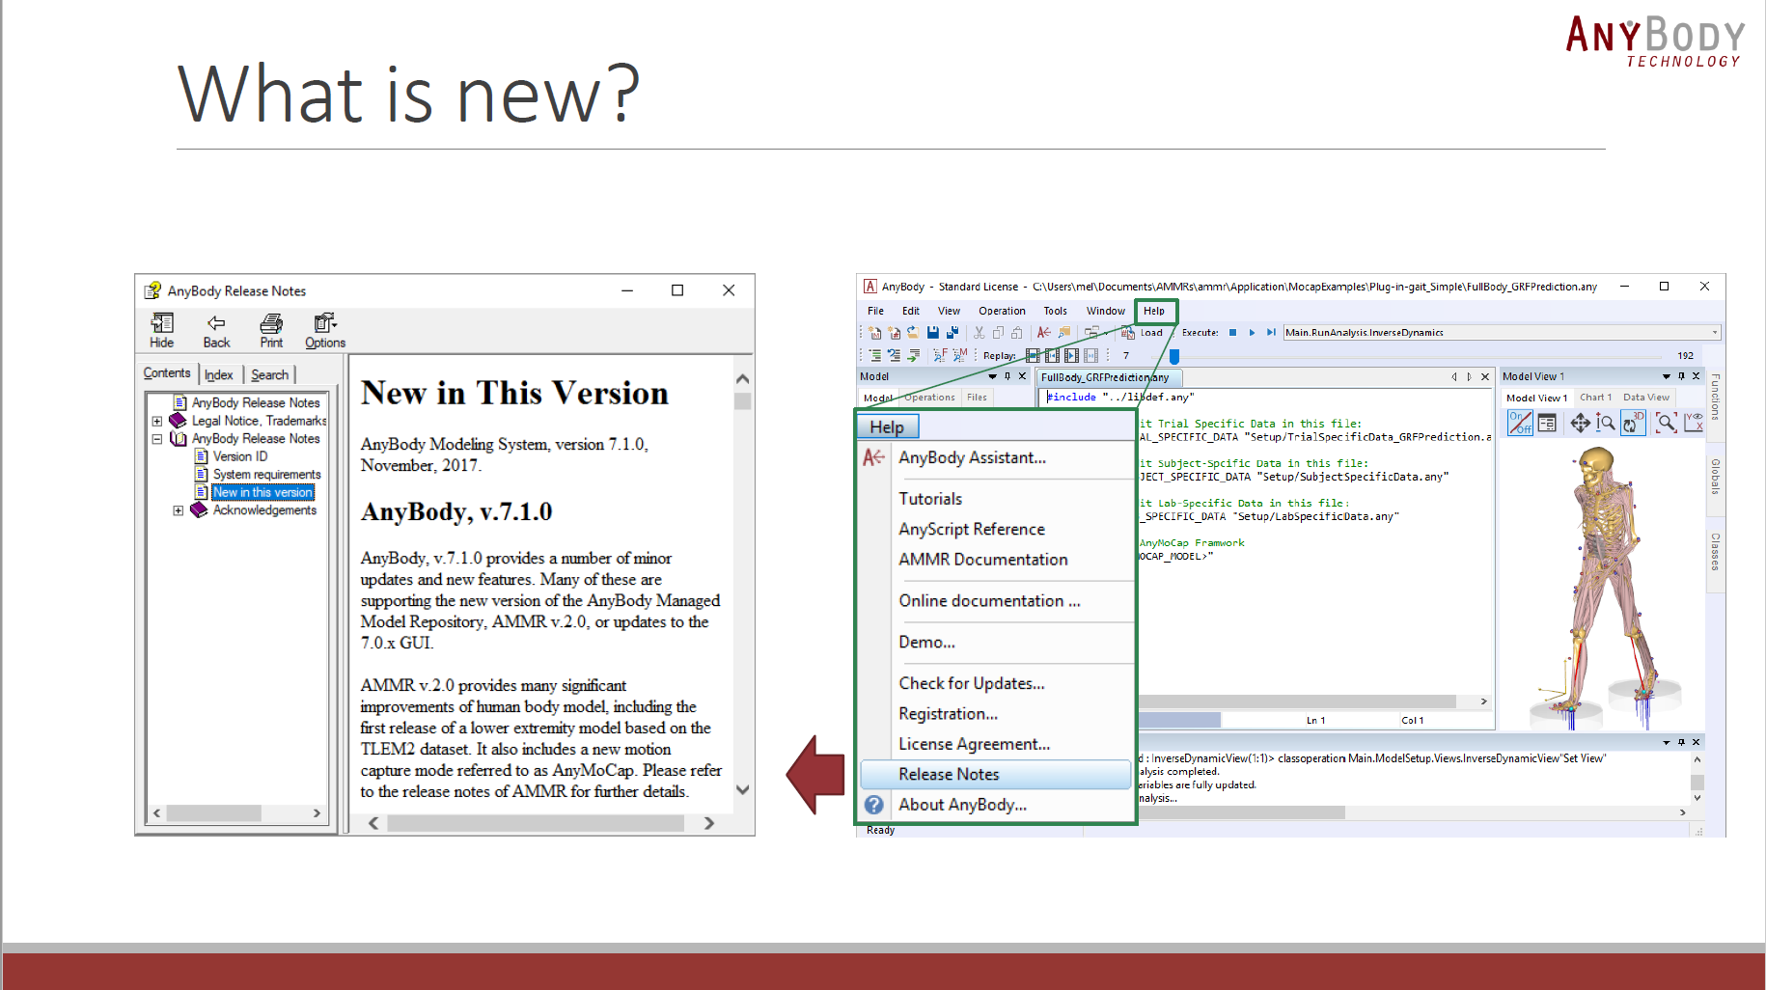Open License Agreement... entry
Viewport: 1766px width, 990px height.
[974, 745]
